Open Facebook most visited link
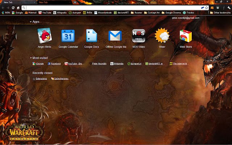 click(x=54, y=64)
